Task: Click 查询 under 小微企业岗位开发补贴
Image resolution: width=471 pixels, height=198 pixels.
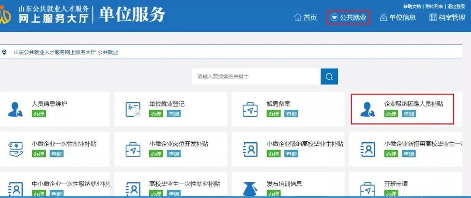Action: (174, 154)
